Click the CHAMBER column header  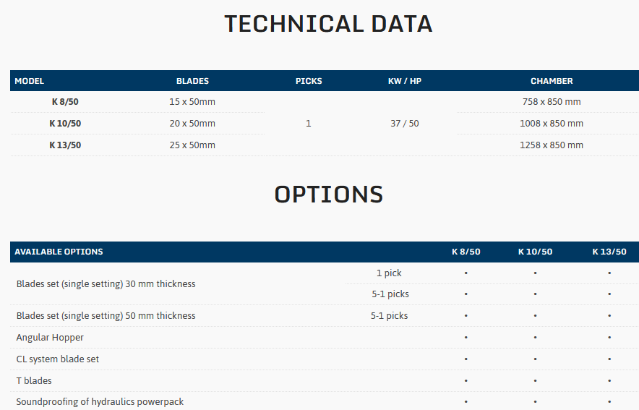[552, 81]
